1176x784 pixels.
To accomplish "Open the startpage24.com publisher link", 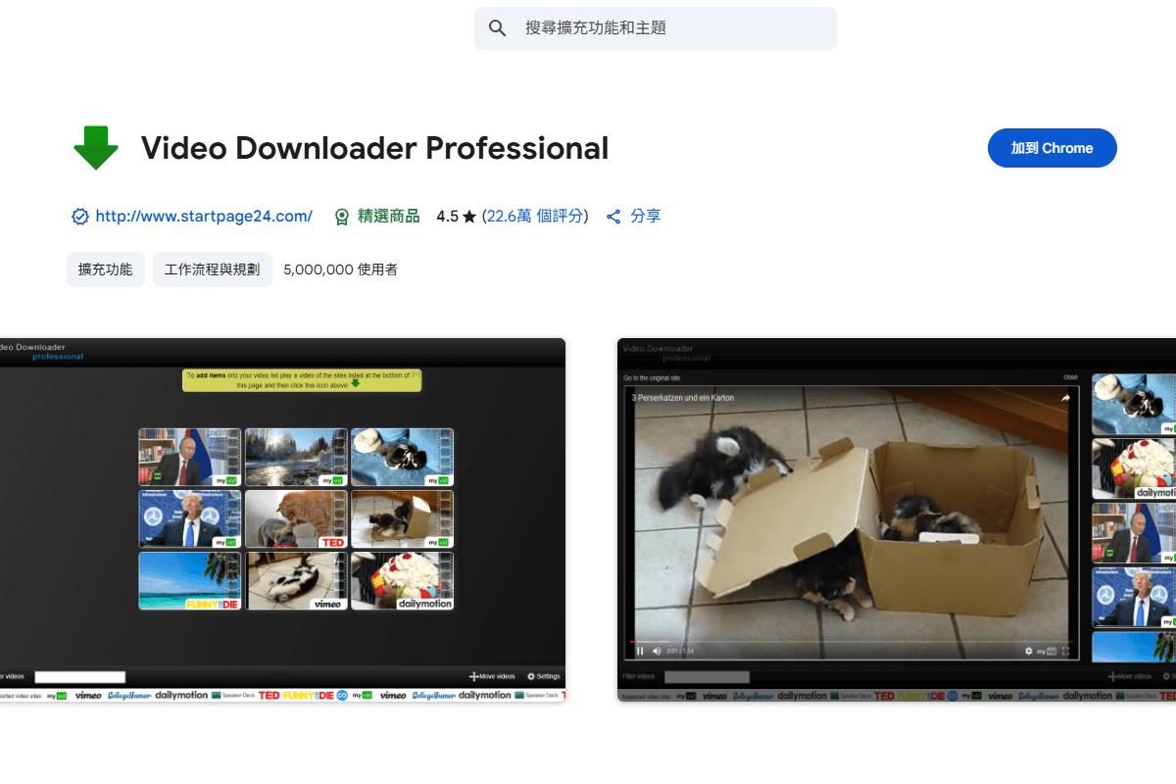I will (204, 217).
